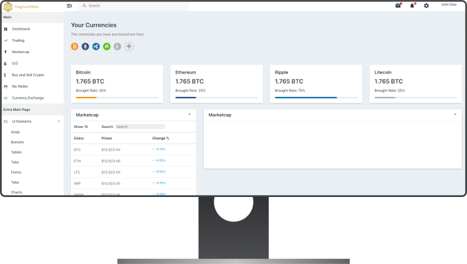Collapse the left Marketcap panel chevron

tap(190, 114)
